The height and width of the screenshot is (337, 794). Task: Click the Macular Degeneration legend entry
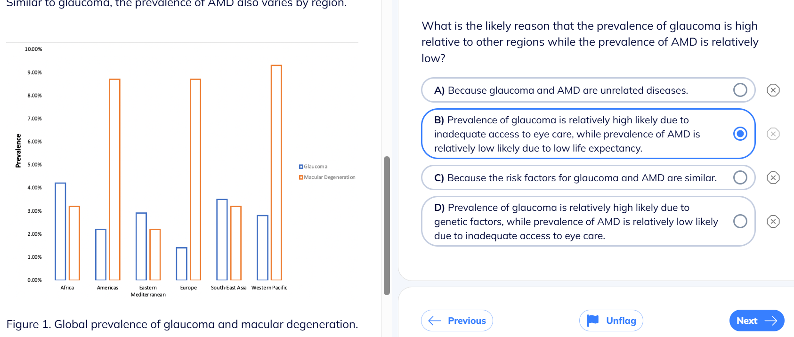point(328,177)
